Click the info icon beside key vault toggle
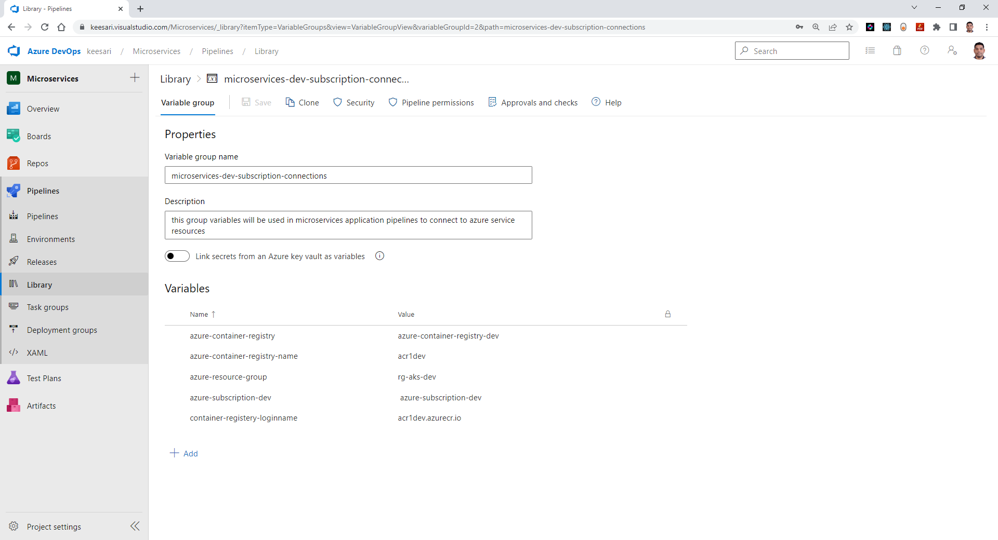This screenshot has width=998, height=540. click(380, 256)
